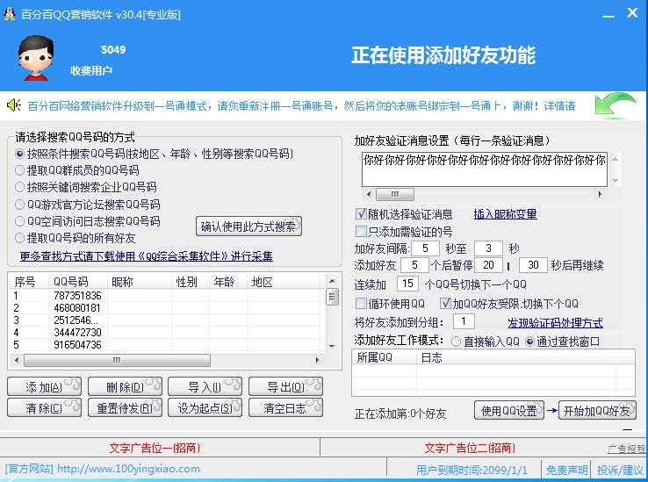The height and width of the screenshot is (482, 648).
Task: Click verification message horizontal scrollbar thumb
Action: coord(394,194)
